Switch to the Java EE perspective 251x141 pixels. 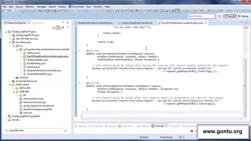230,16
